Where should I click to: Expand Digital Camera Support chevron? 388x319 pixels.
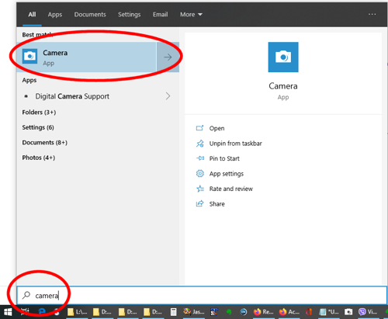168,96
